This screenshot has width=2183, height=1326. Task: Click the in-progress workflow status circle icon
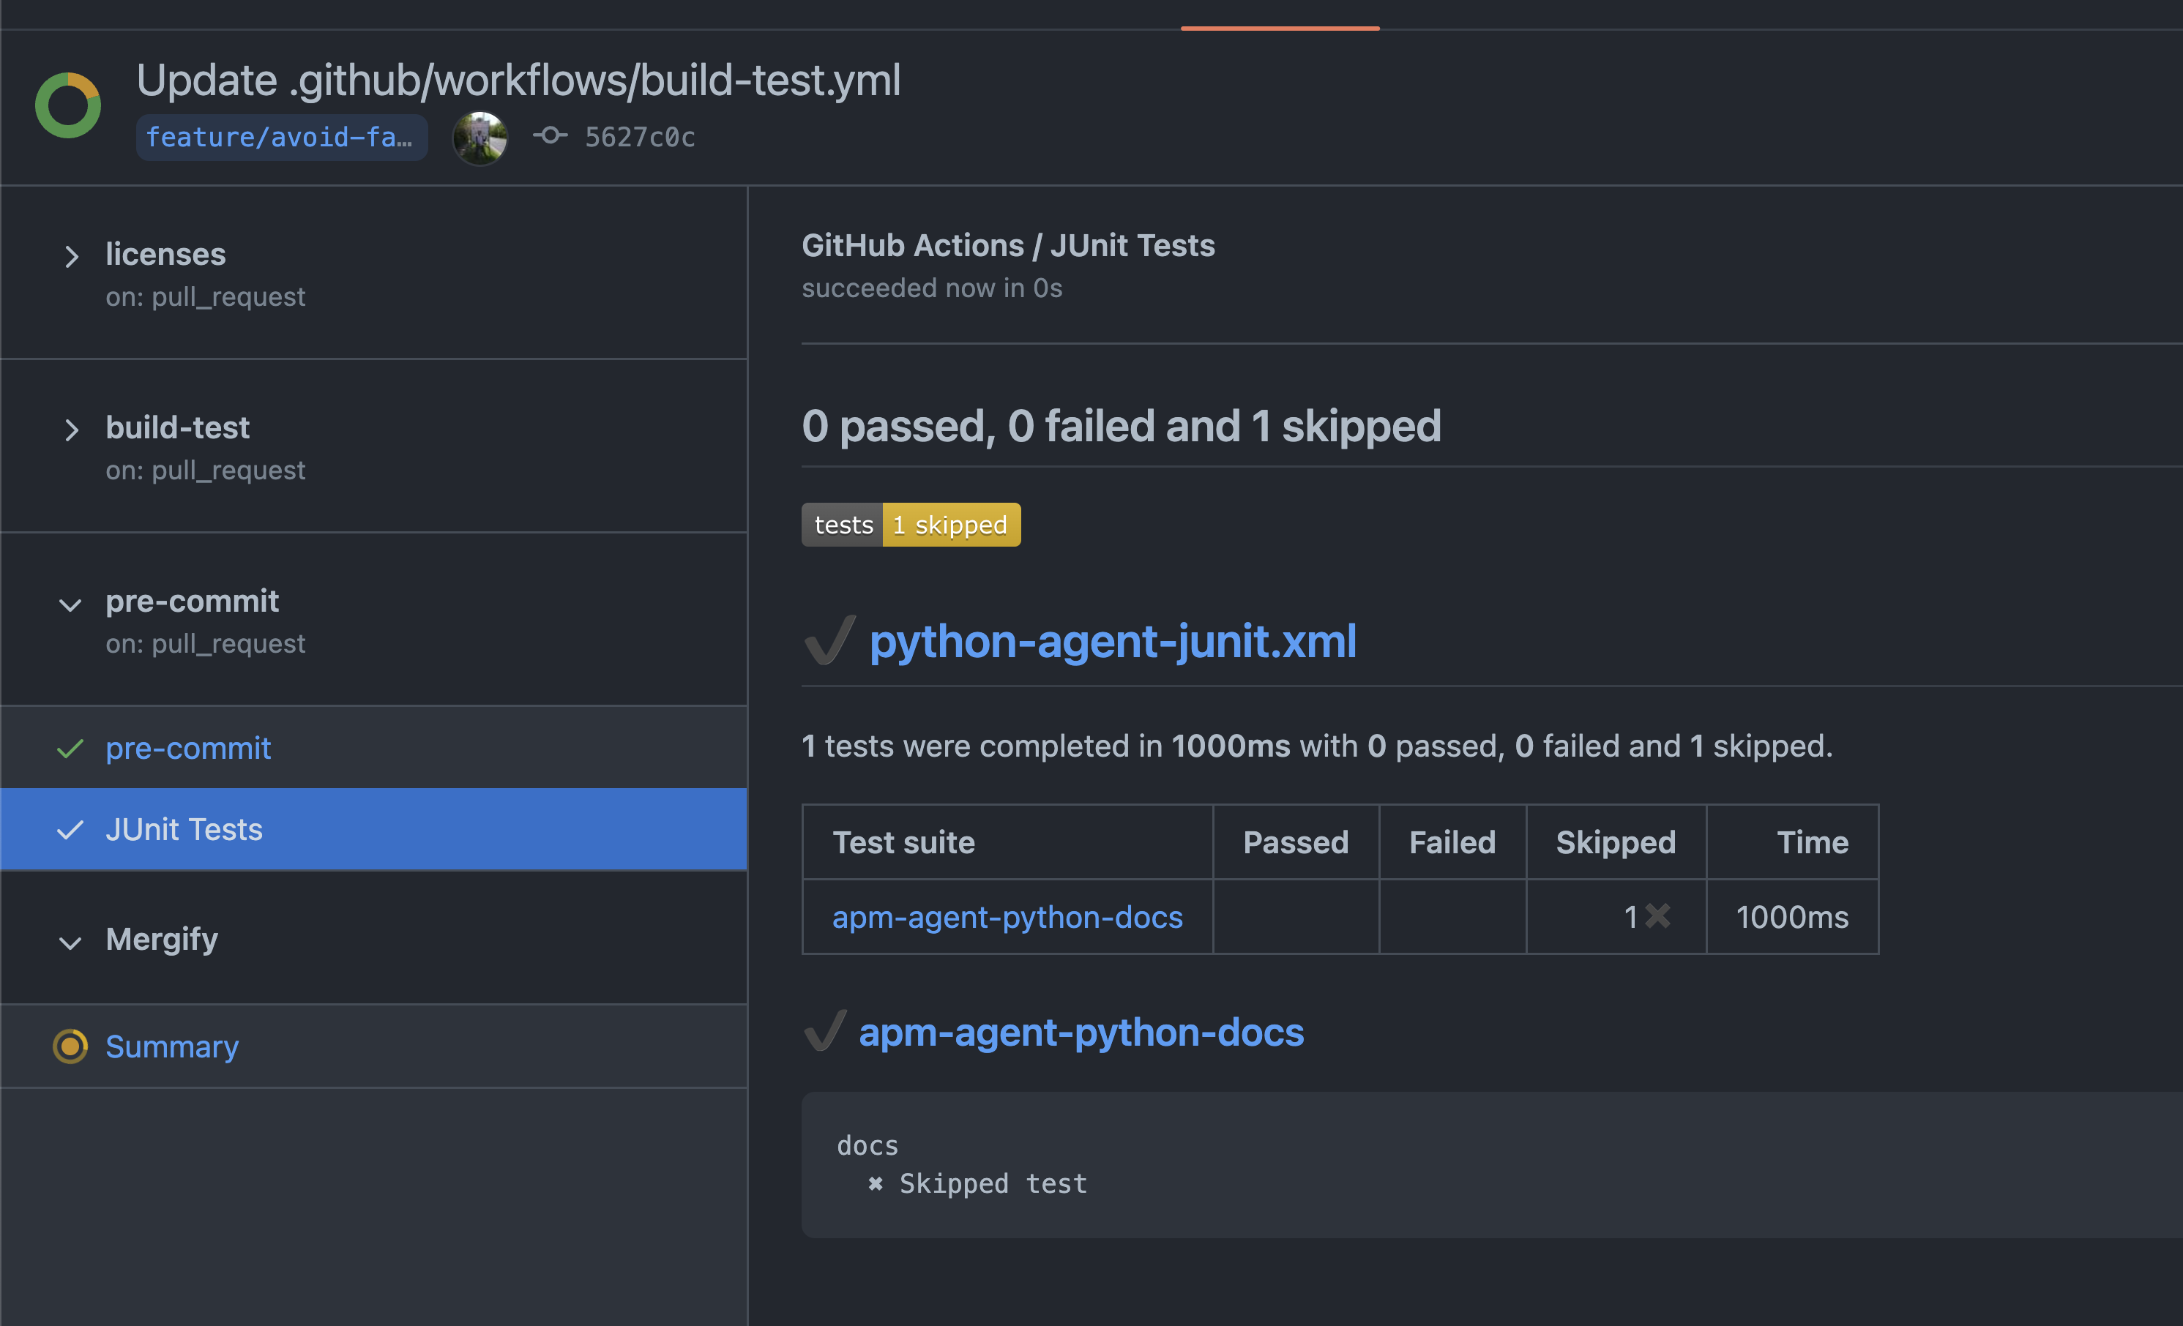click(x=67, y=105)
